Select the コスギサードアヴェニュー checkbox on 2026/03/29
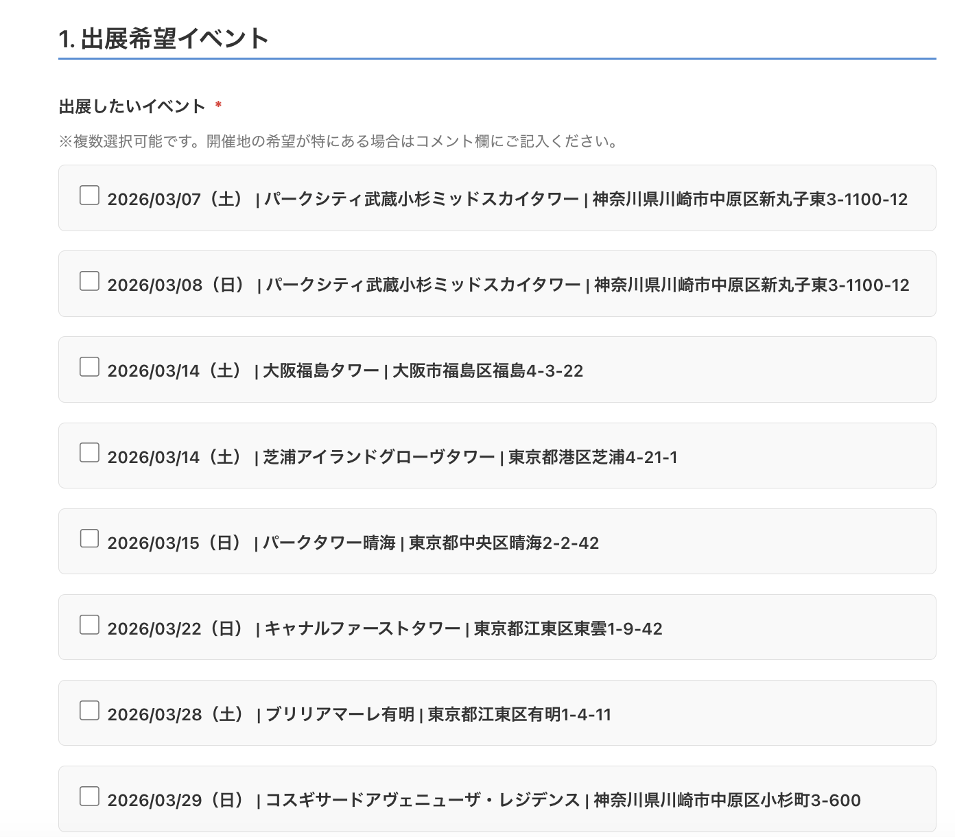 click(90, 797)
